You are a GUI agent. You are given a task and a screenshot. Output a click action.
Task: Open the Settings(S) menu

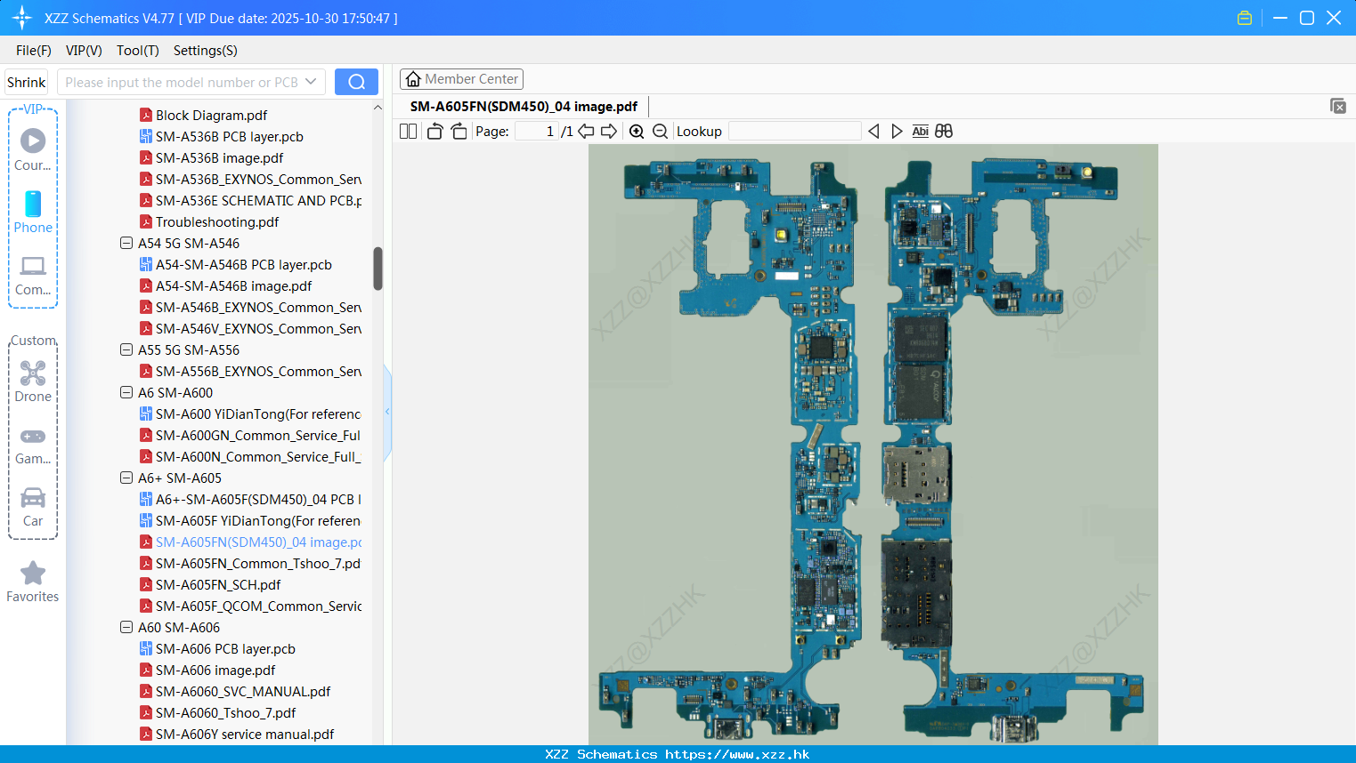(206, 51)
